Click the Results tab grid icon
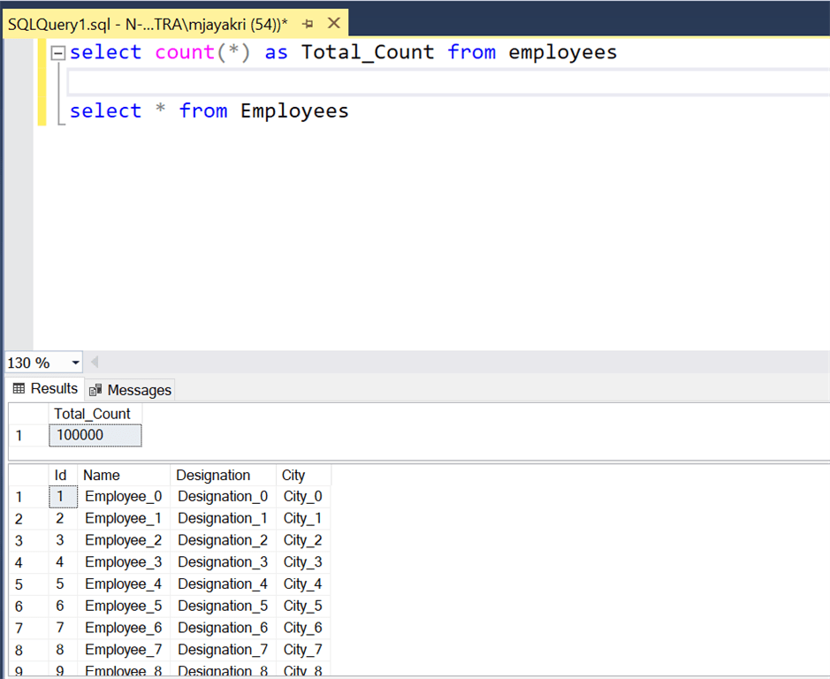 [x=18, y=389]
